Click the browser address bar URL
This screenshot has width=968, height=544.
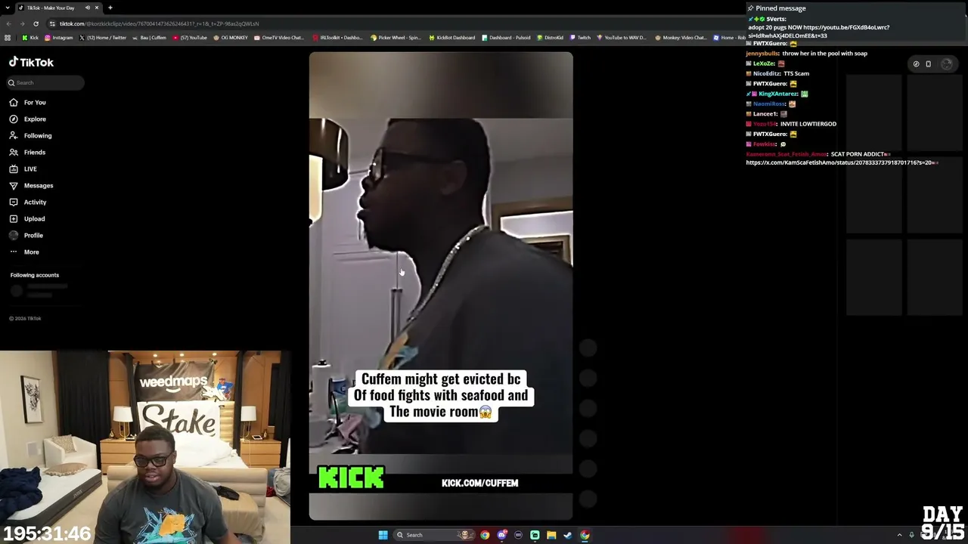click(x=159, y=23)
